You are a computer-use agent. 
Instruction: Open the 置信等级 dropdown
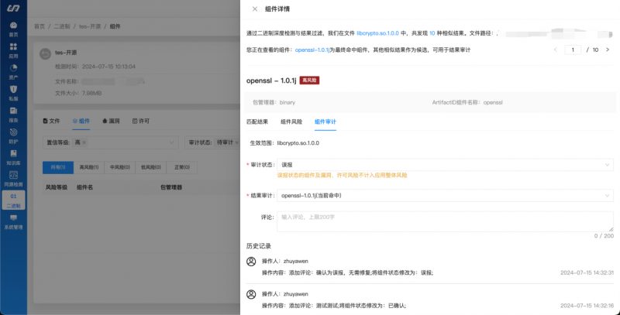[110, 142]
